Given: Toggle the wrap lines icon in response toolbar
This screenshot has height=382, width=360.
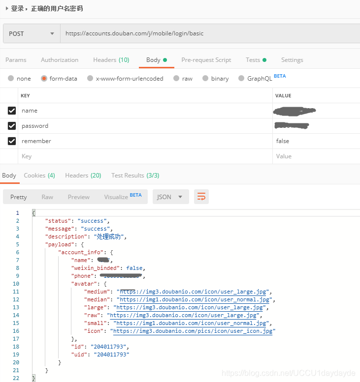Looking at the screenshot, I should pyautogui.click(x=201, y=197).
